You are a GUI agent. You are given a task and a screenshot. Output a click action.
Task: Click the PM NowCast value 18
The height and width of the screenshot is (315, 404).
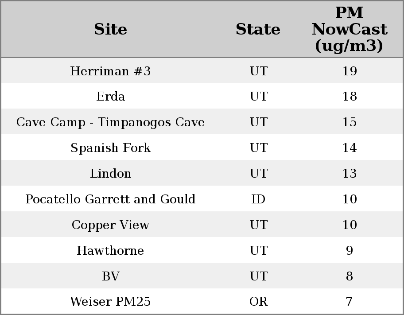[349, 97]
